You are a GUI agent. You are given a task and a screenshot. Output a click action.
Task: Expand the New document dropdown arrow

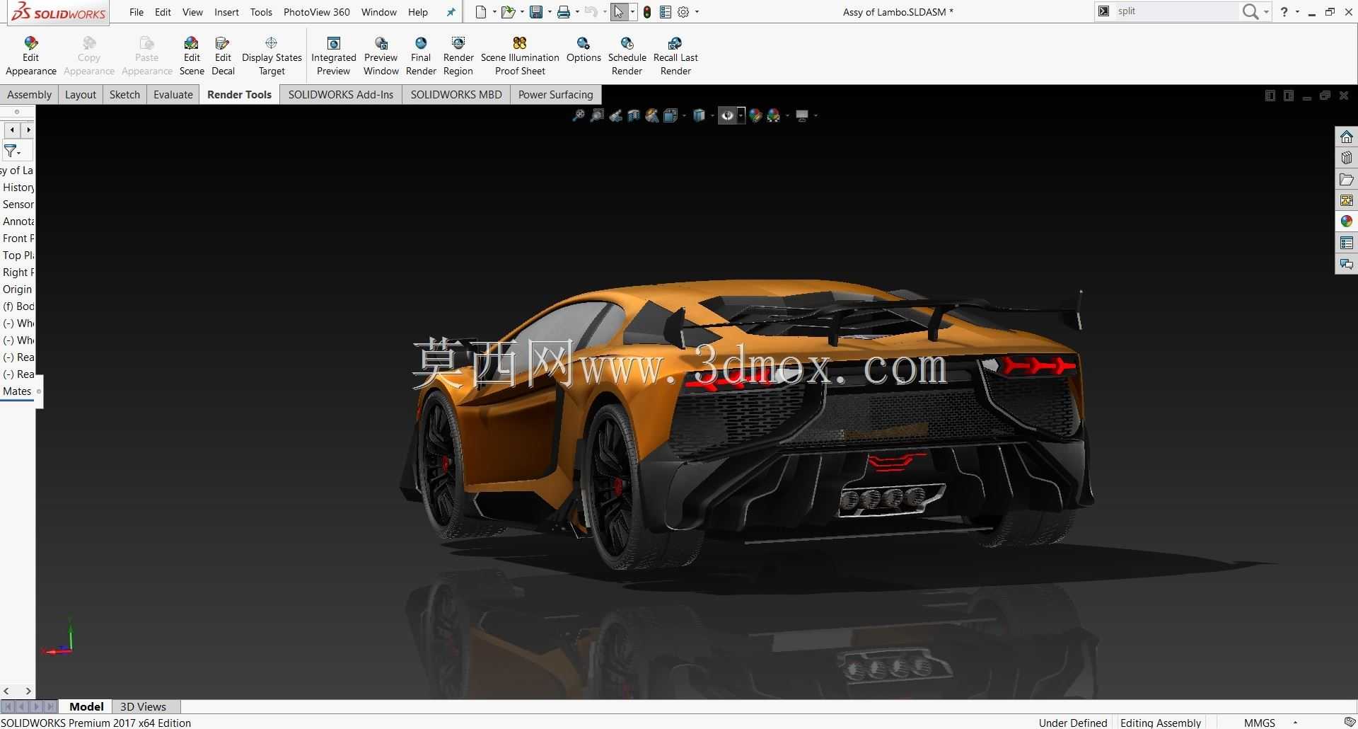point(494,12)
